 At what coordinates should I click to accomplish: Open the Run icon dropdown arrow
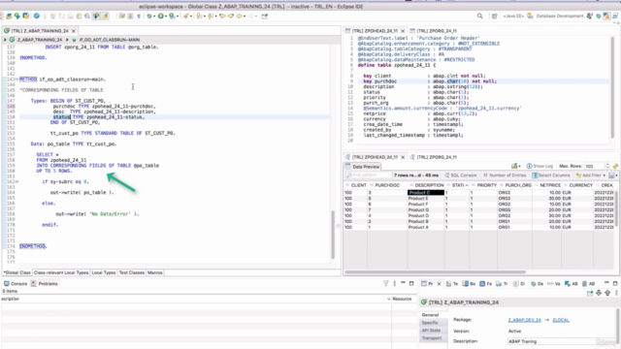[x=166, y=16]
